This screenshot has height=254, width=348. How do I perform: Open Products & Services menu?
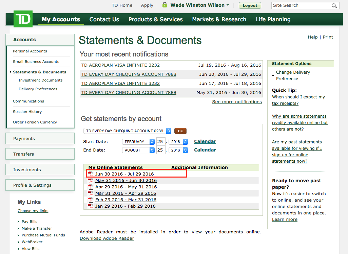pos(156,20)
